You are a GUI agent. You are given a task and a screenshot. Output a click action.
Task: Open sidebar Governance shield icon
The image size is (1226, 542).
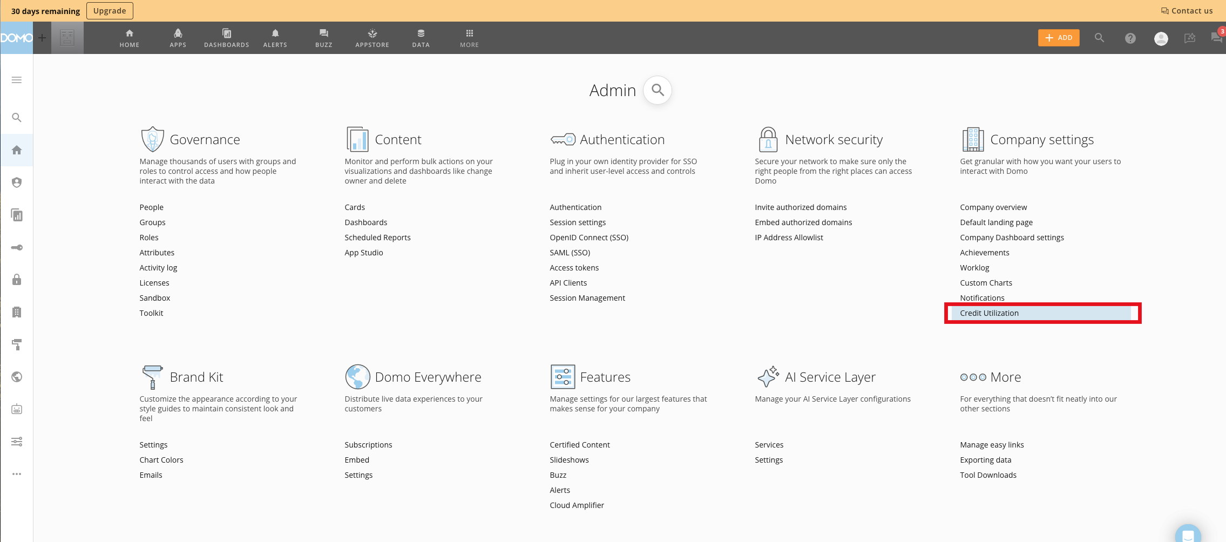tap(17, 182)
